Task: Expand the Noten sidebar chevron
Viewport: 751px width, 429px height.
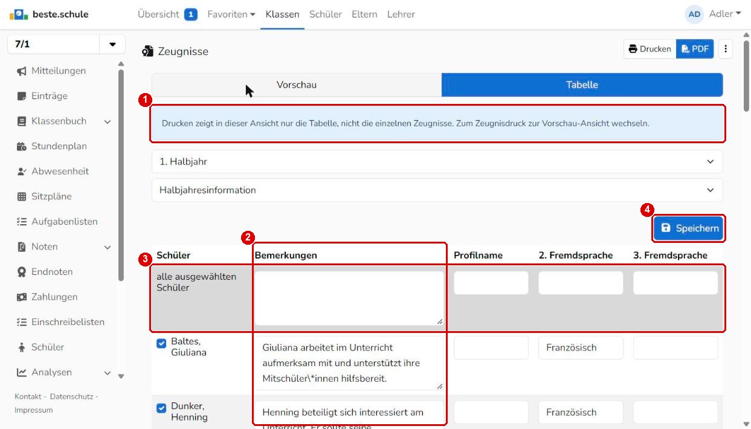Action: point(108,247)
